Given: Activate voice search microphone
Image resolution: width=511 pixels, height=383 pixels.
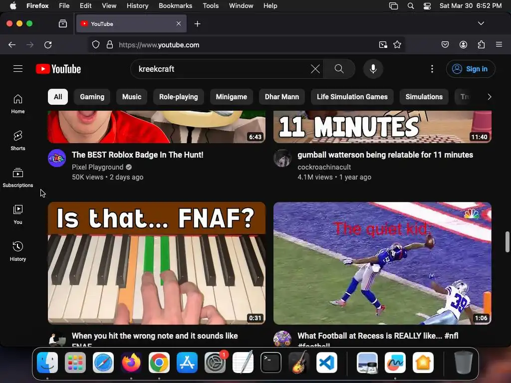Looking at the screenshot, I should pyautogui.click(x=373, y=69).
